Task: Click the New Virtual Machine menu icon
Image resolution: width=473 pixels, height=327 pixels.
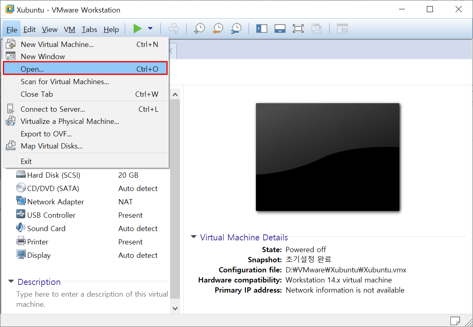Action: 11,44
